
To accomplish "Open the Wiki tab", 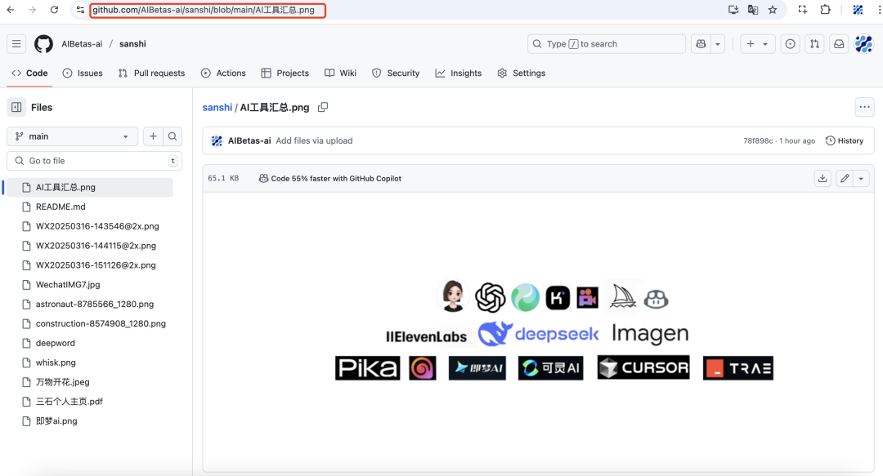I will [341, 73].
